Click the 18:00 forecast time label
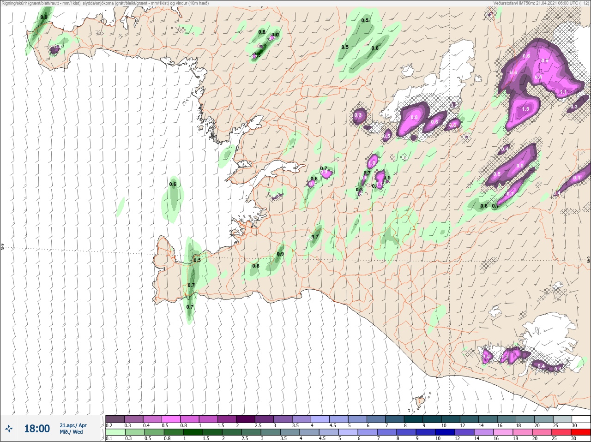 pos(37,429)
